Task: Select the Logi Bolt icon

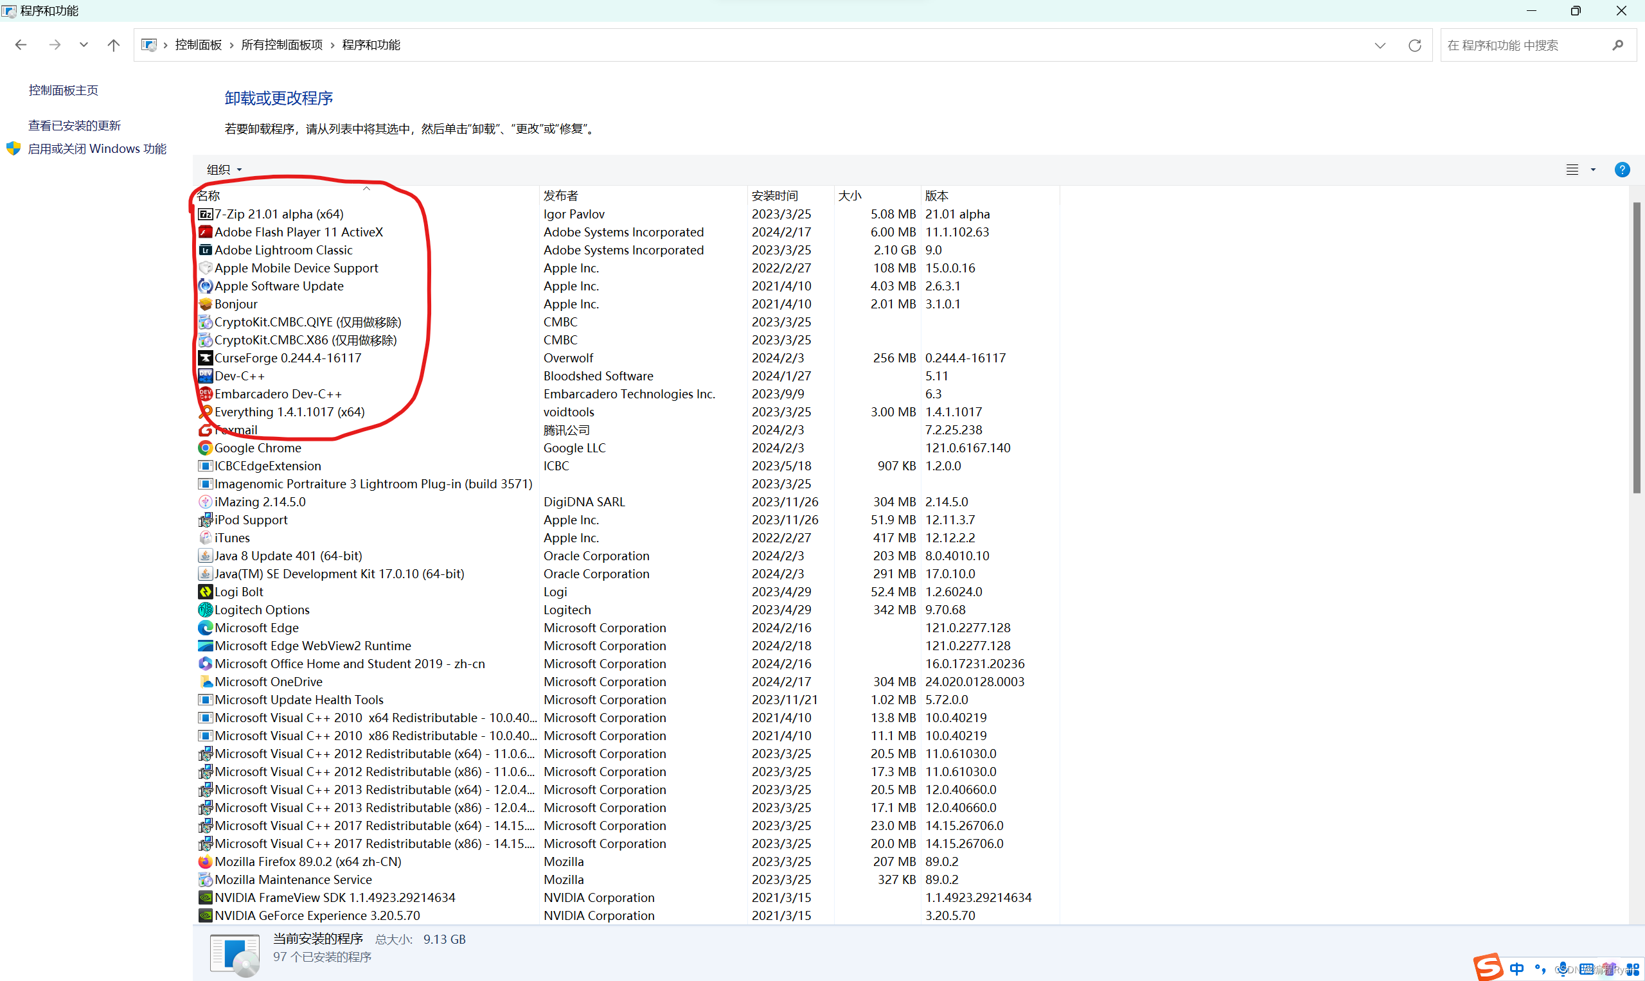Action: (x=206, y=592)
